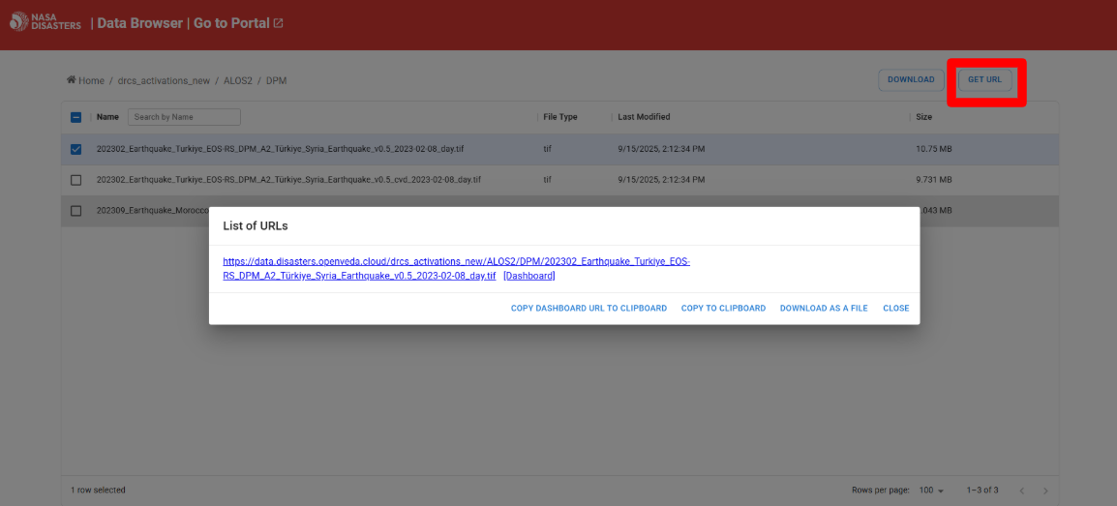Viewport: 1117px width, 506px height.
Task: Toggle the select-all header checkbox
Action: click(76, 117)
